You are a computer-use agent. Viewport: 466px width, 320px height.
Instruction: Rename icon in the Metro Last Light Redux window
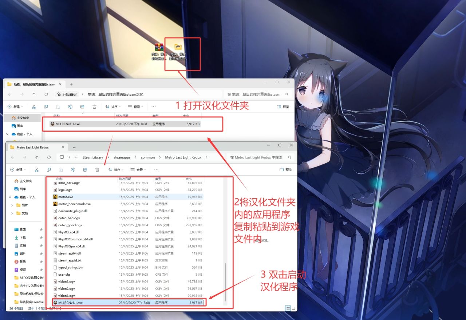pyautogui.click(x=73, y=170)
